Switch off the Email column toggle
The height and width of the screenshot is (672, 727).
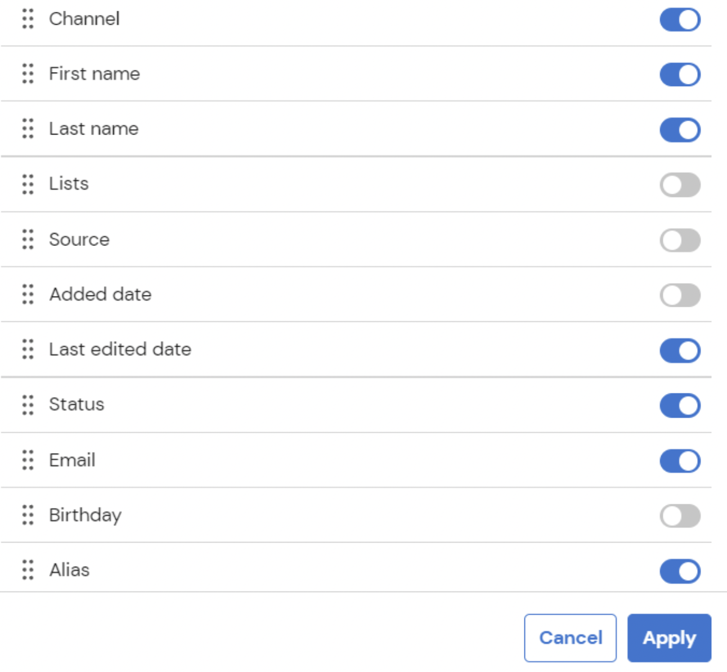pyautogui.click(x=680, y=461)
